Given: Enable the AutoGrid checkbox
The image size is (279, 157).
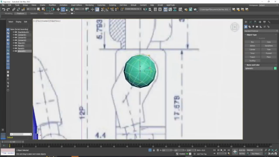Looking at the screenshot, I should pos(257,38).
